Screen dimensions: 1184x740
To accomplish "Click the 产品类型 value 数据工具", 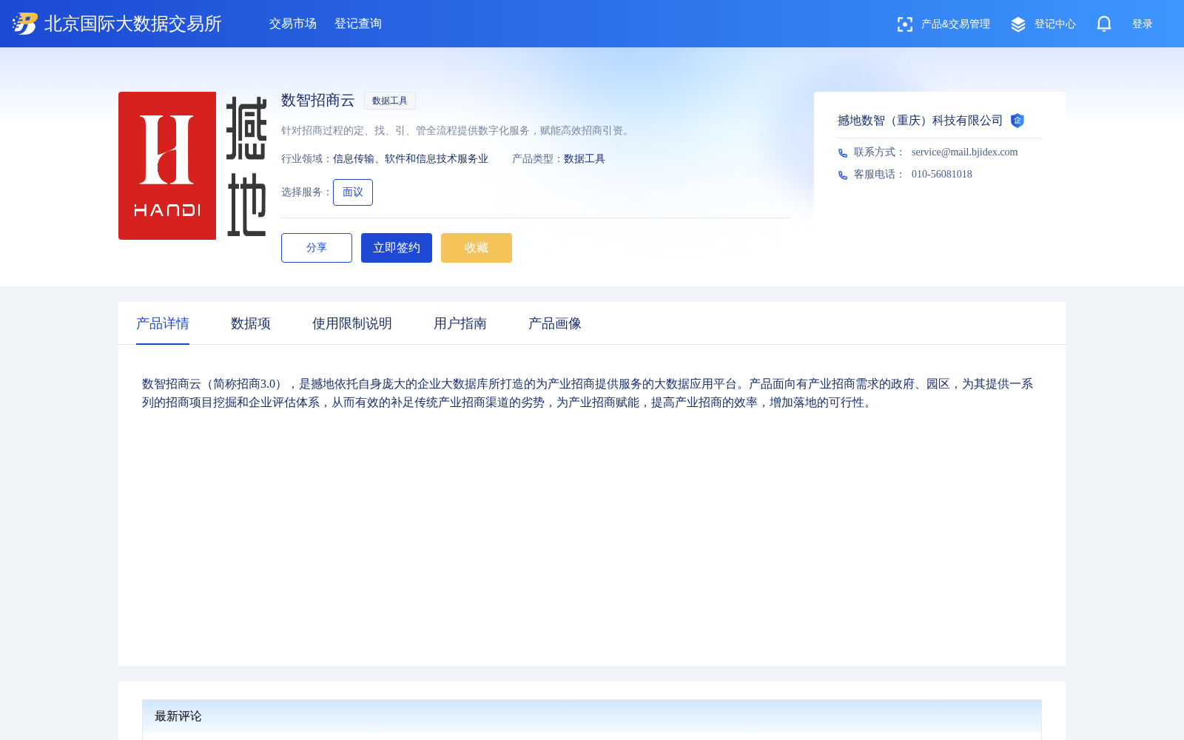I will (x=585, y=159).
